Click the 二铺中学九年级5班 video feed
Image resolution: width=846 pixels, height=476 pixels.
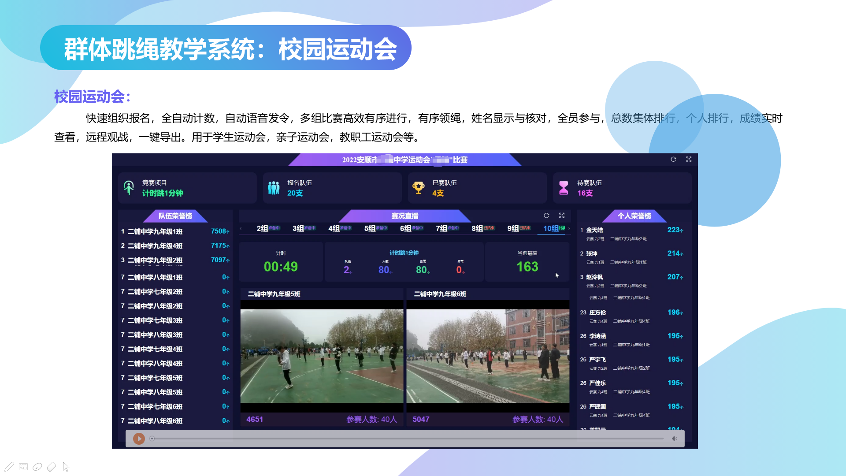click(x=322, y=356)
